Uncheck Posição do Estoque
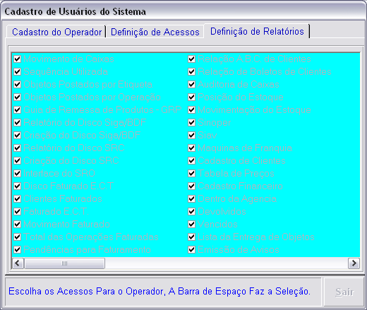367x310 pixels. click(192, 97)
